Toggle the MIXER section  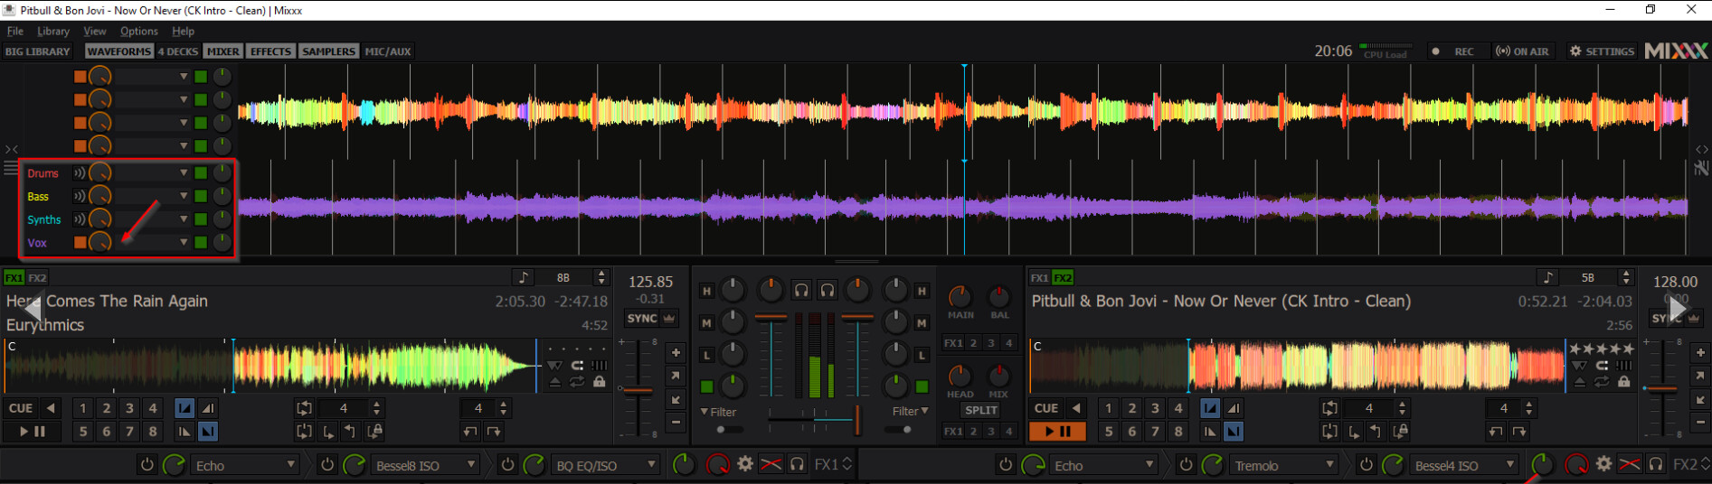point(222,51)
